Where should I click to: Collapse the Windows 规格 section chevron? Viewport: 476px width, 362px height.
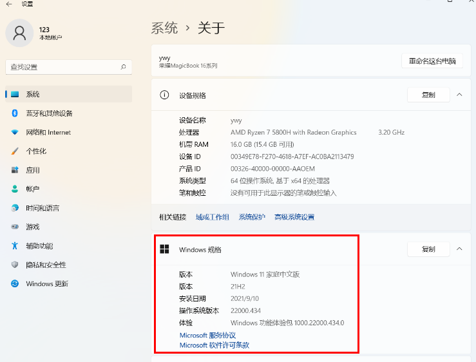459,249
